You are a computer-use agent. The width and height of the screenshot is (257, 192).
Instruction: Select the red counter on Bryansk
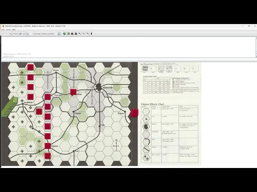coord(48,146)
